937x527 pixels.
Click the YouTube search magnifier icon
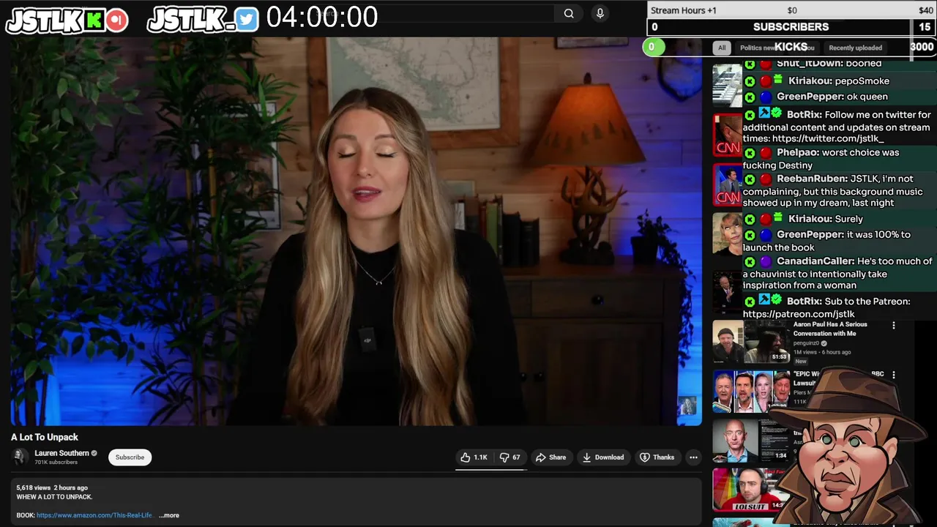569,13
